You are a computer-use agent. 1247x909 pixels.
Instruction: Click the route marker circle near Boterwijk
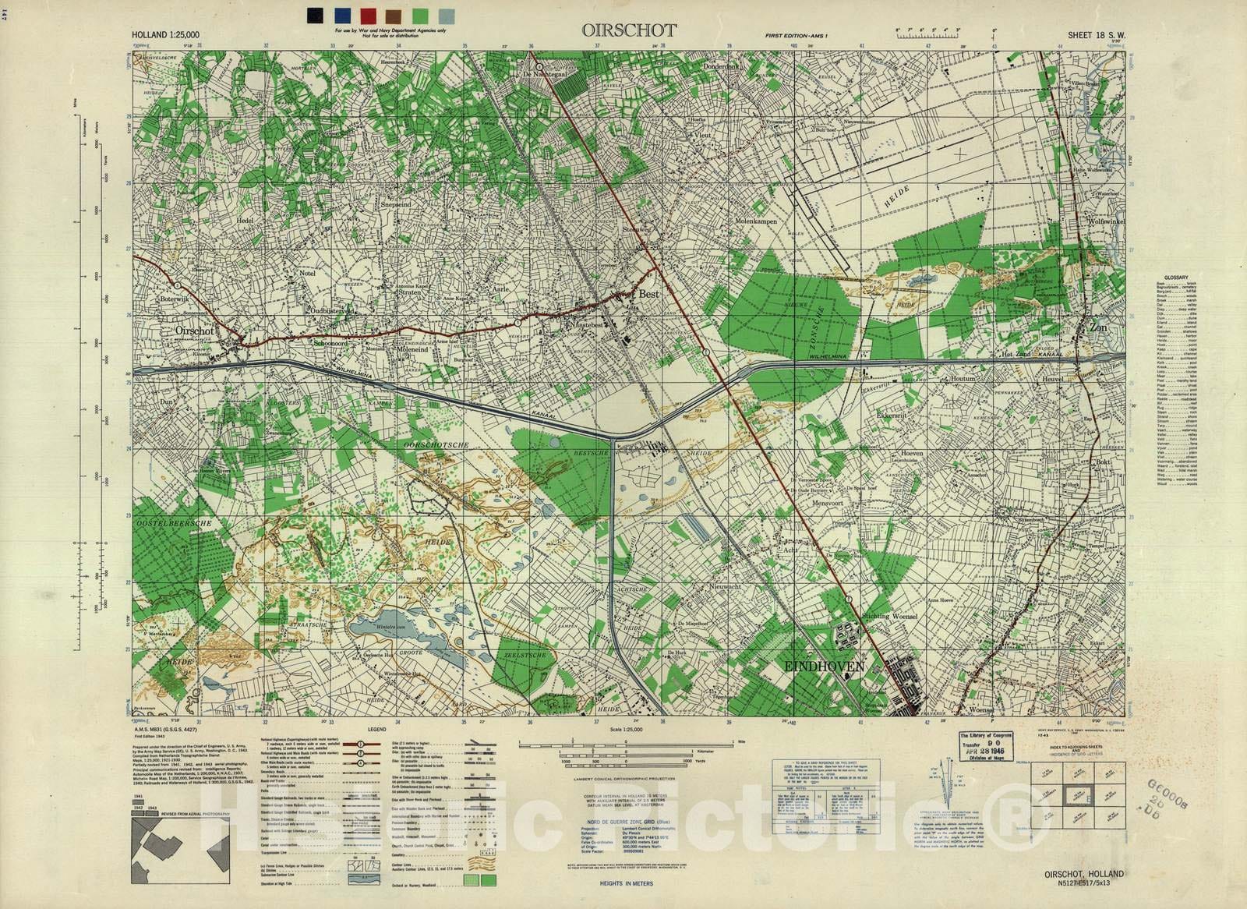177,285
